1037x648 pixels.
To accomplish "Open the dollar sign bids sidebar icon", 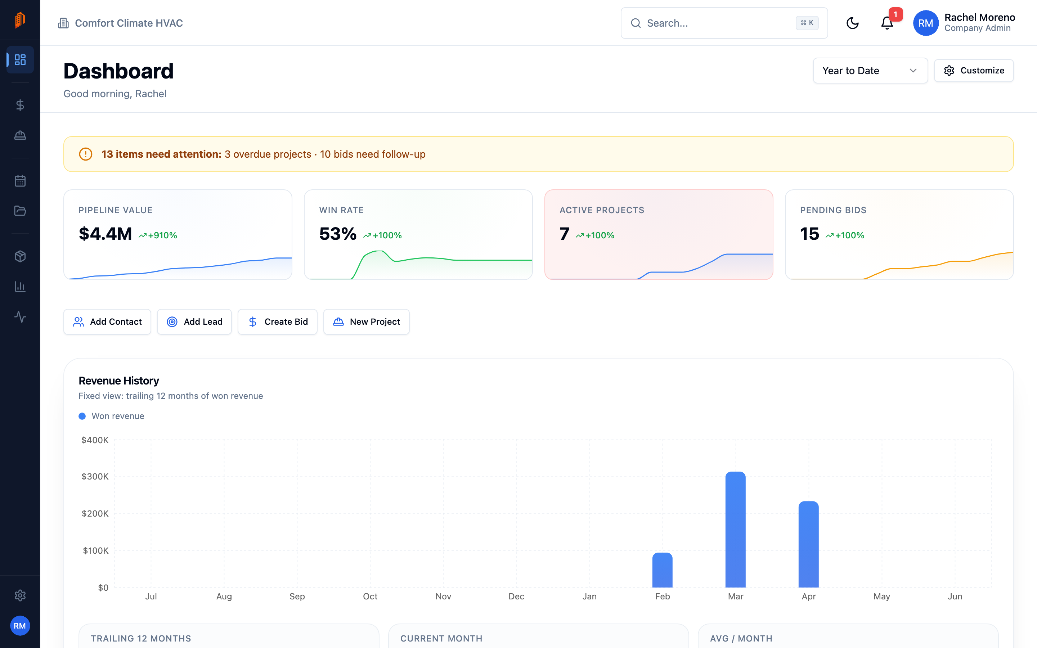I will (x=20, y=105).
